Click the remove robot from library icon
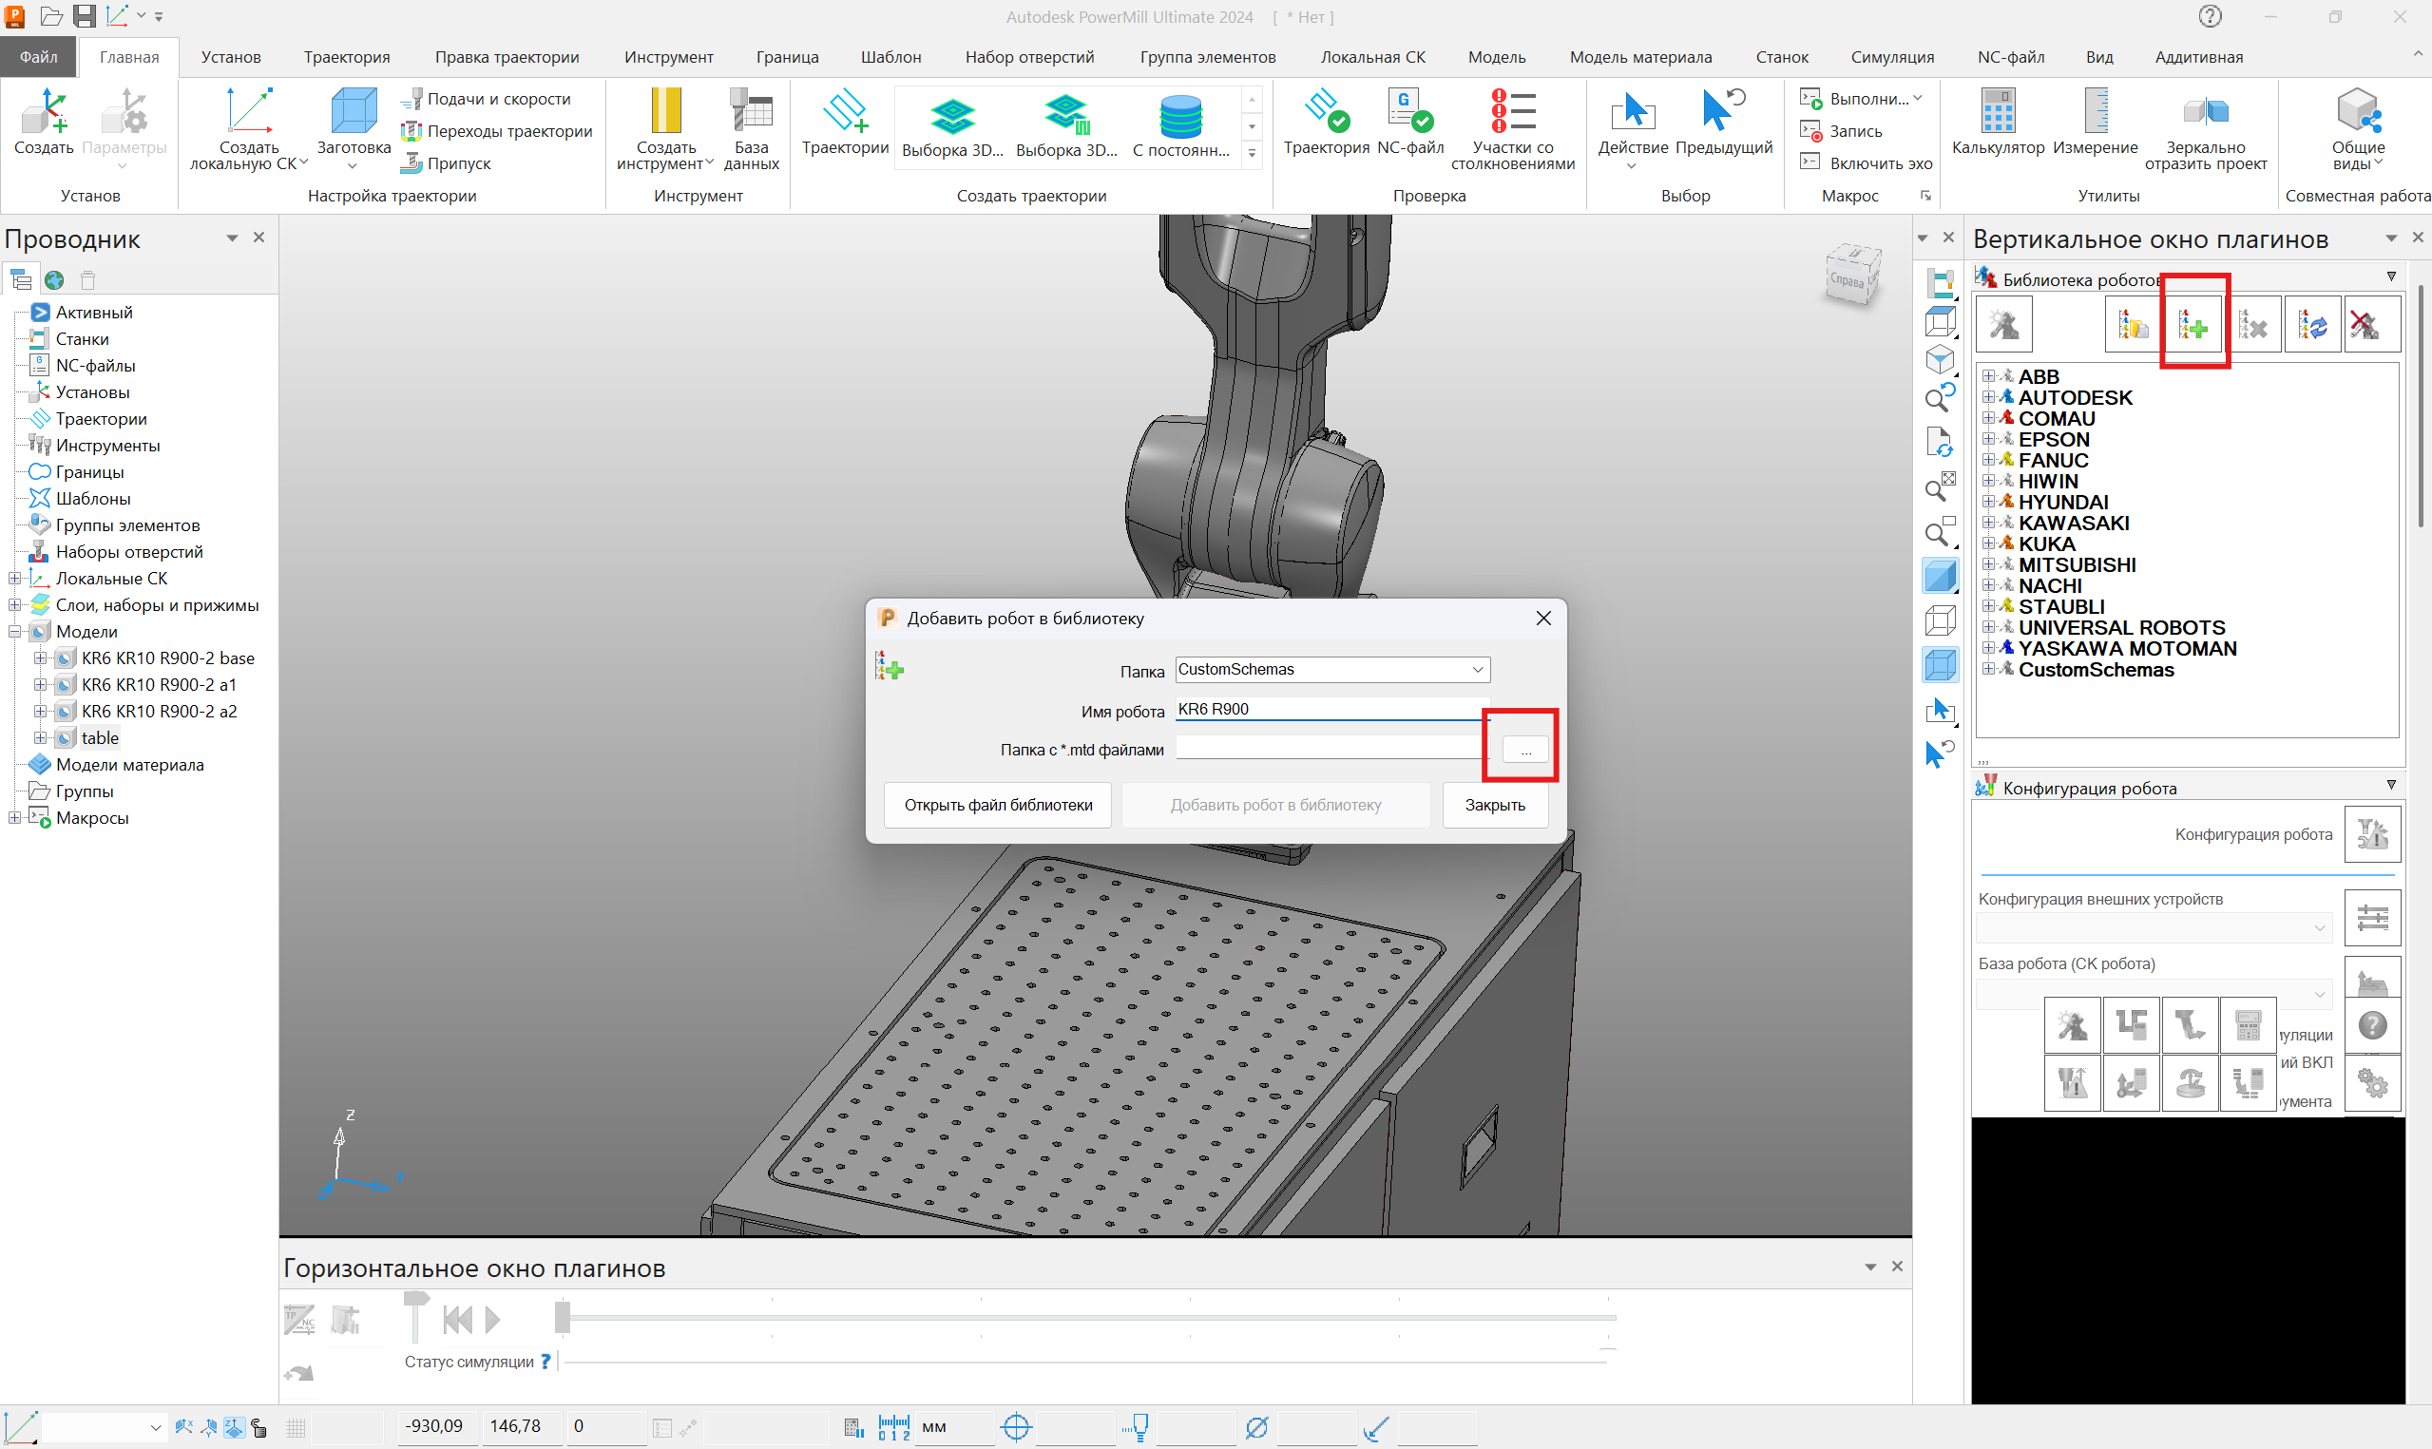 [x=2253, y=324]
